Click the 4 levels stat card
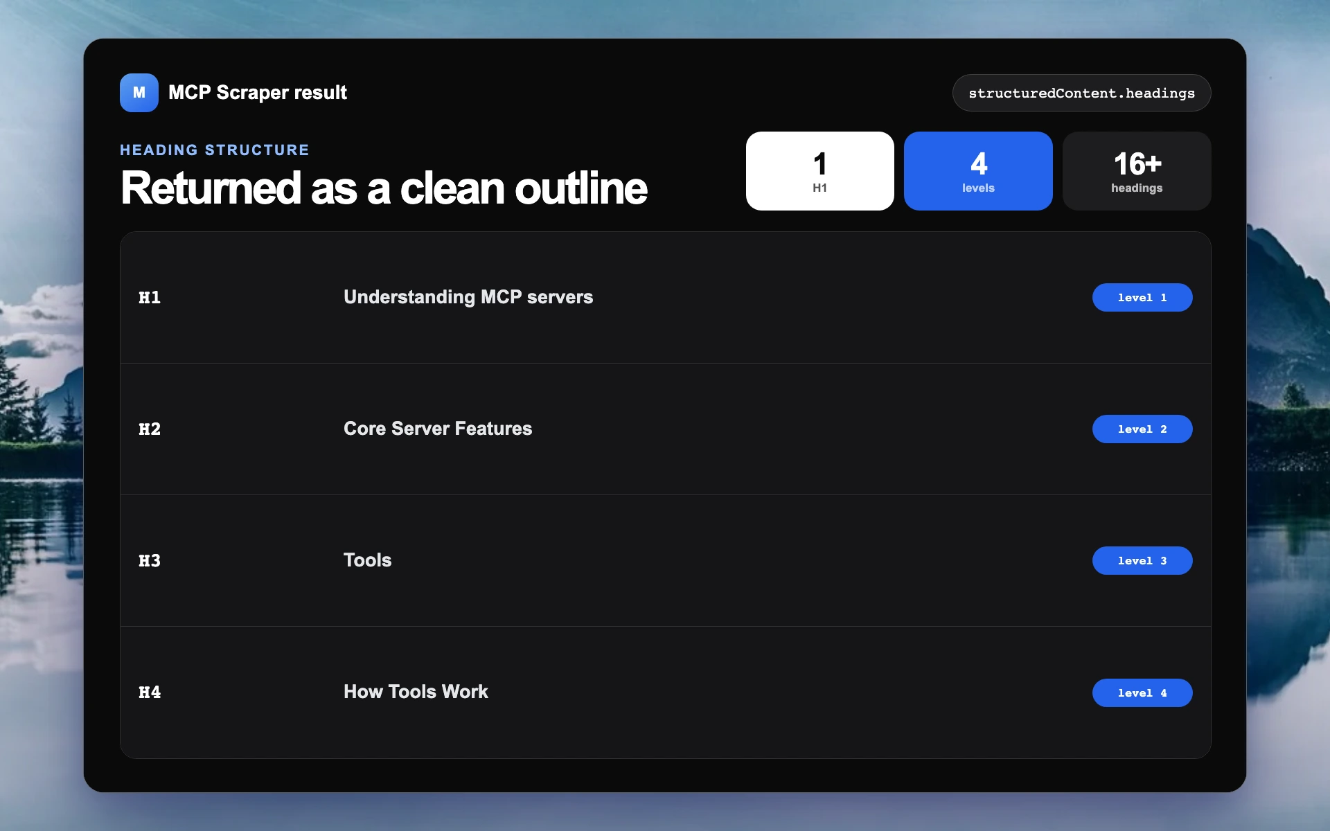Screen dimensions: 1330x831 click(x=978, y=171)
